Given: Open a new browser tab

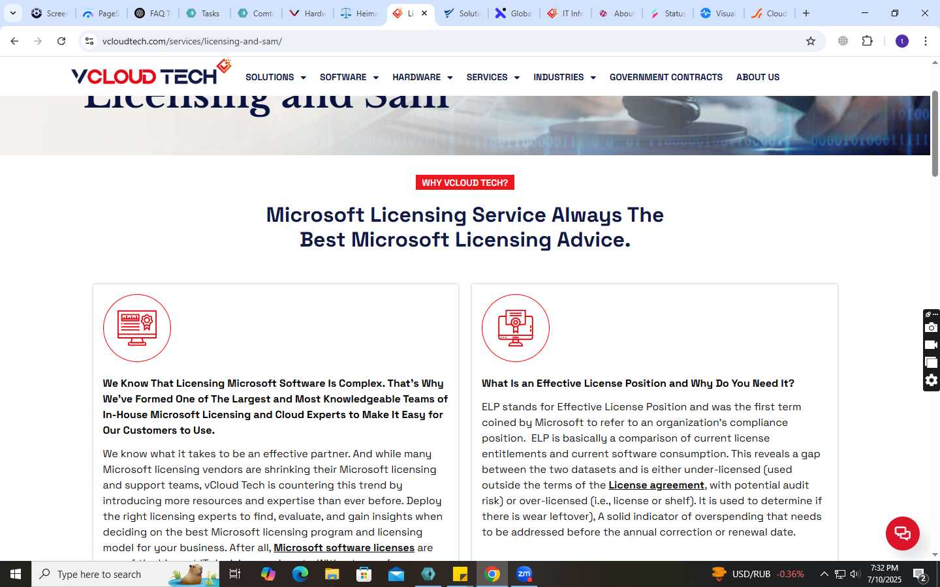Looking at the screenshot, I should click(806, 13).
